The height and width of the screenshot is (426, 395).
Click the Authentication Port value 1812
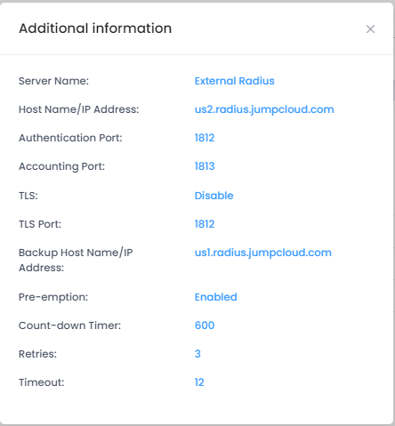pyautogui.click(x=205, y=138)
